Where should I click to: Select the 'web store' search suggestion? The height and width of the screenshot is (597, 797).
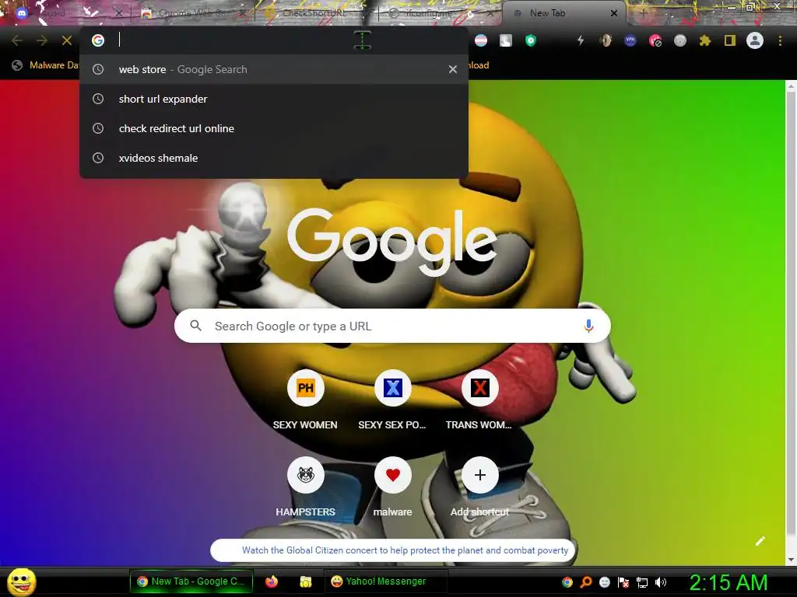click(275, 69)
